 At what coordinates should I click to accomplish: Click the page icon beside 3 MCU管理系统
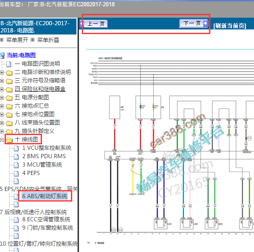16,165
